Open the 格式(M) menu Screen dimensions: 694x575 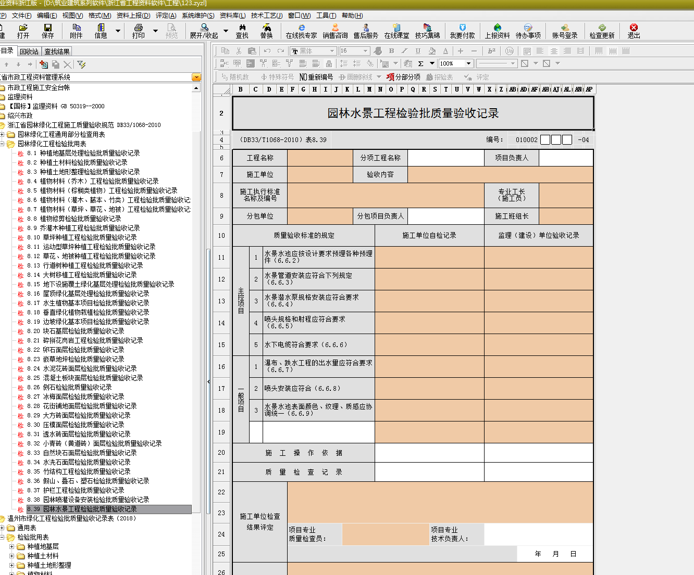(x=100, y=16)
